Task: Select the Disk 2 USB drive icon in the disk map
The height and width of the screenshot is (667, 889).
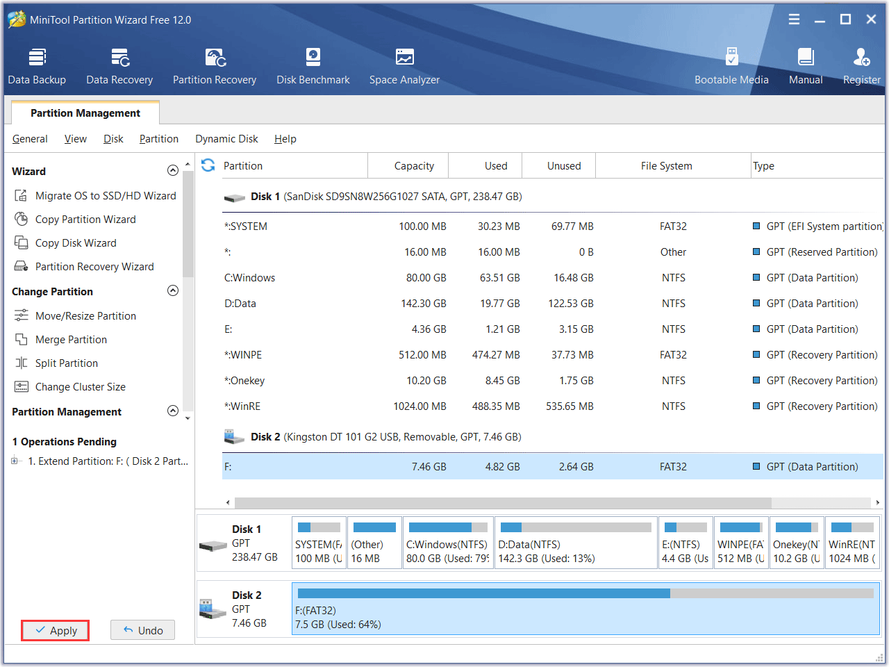Action: (213, 609)
